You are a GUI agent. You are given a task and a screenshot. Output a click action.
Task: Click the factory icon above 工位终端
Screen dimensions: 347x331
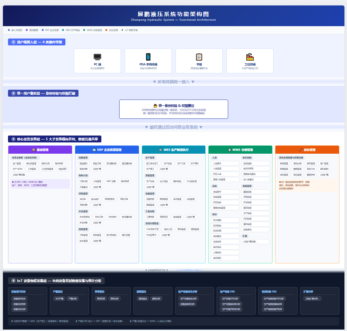(x=250, y=57)
